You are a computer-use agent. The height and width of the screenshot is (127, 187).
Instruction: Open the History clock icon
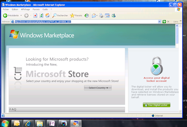[x=87, y=16]
